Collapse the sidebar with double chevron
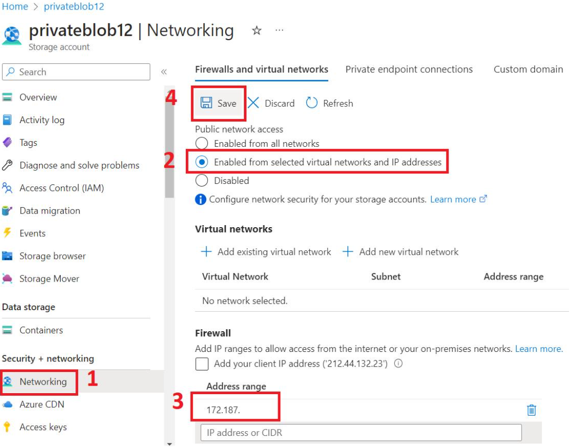The image size is (588, 447). coord(164,72)
